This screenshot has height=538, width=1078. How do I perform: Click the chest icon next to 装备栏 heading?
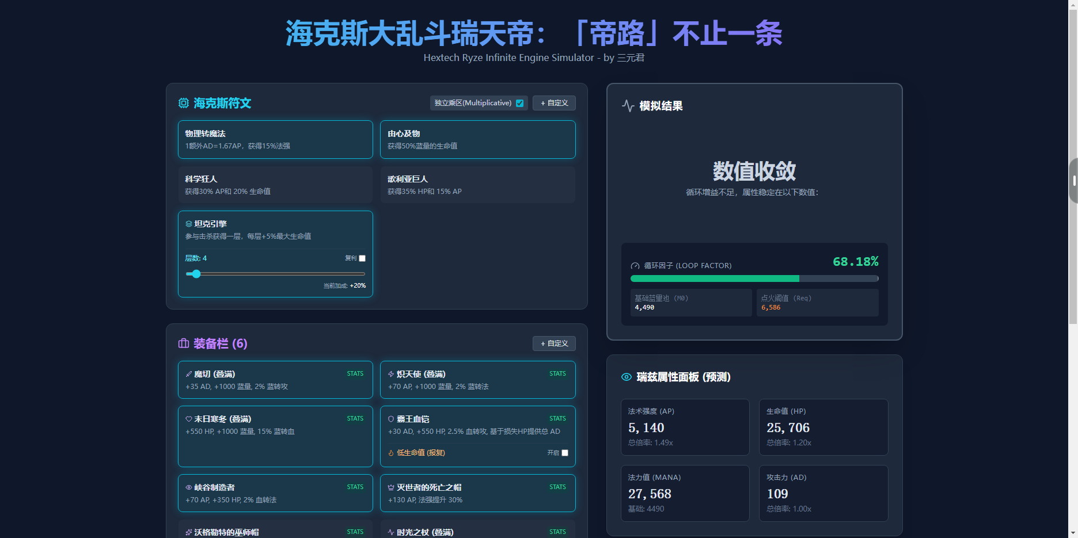(x=183, y=344)
